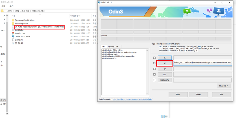
Task: Enable the CP checkbox
Action: (x=154, y=69)
